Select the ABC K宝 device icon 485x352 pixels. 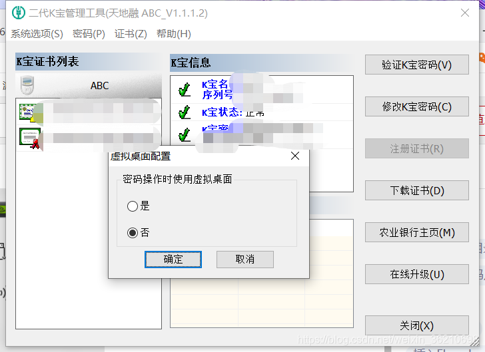point(27,85)
